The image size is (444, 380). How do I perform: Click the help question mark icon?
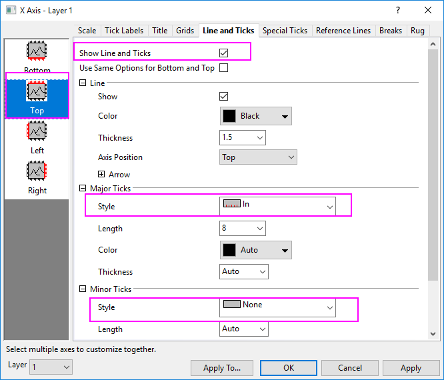click(398, 11)
